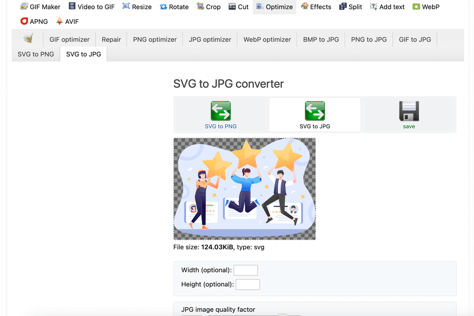Select the Rotate tool
The image size is (474, 316).
174,6
